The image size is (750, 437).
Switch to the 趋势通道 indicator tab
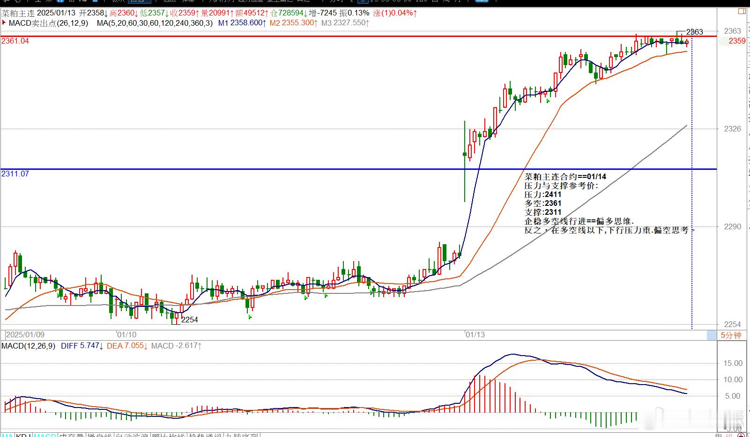click(x=205, y=435)
